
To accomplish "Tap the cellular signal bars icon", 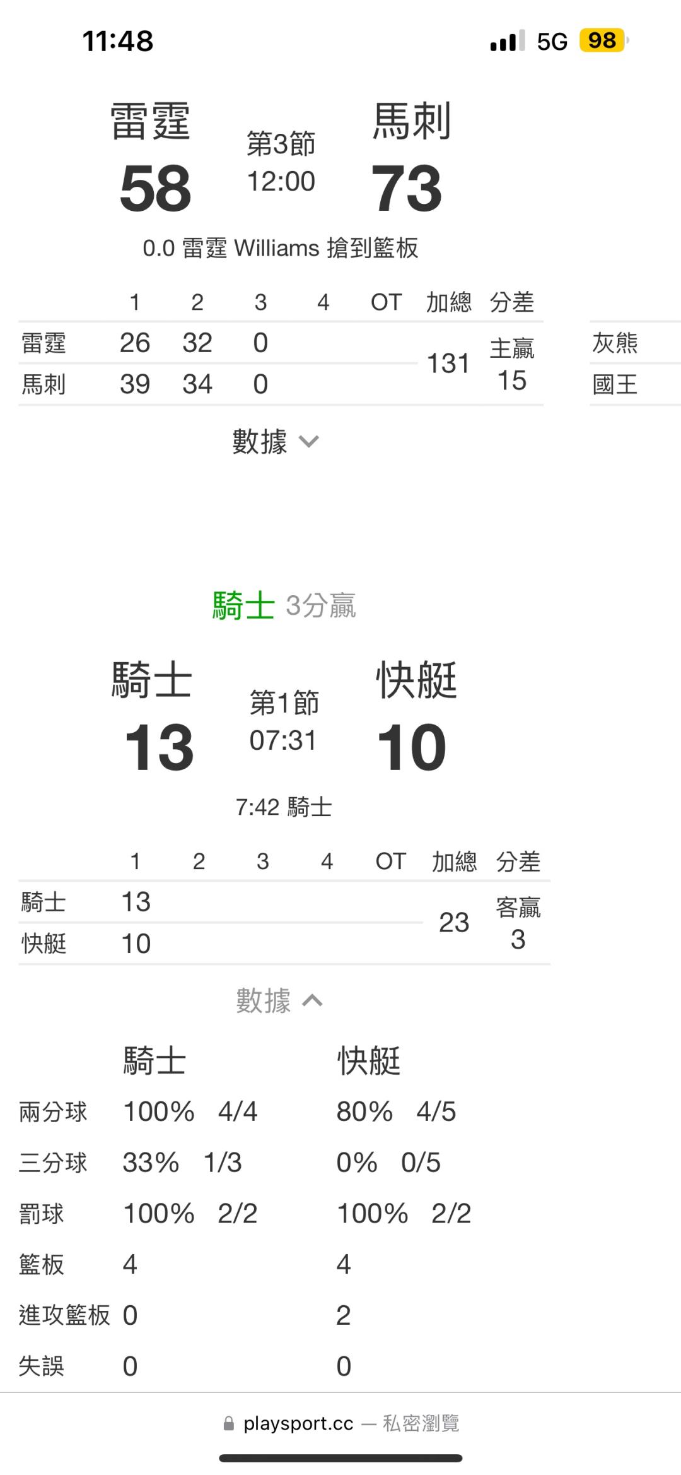I will tap(507, 42).
